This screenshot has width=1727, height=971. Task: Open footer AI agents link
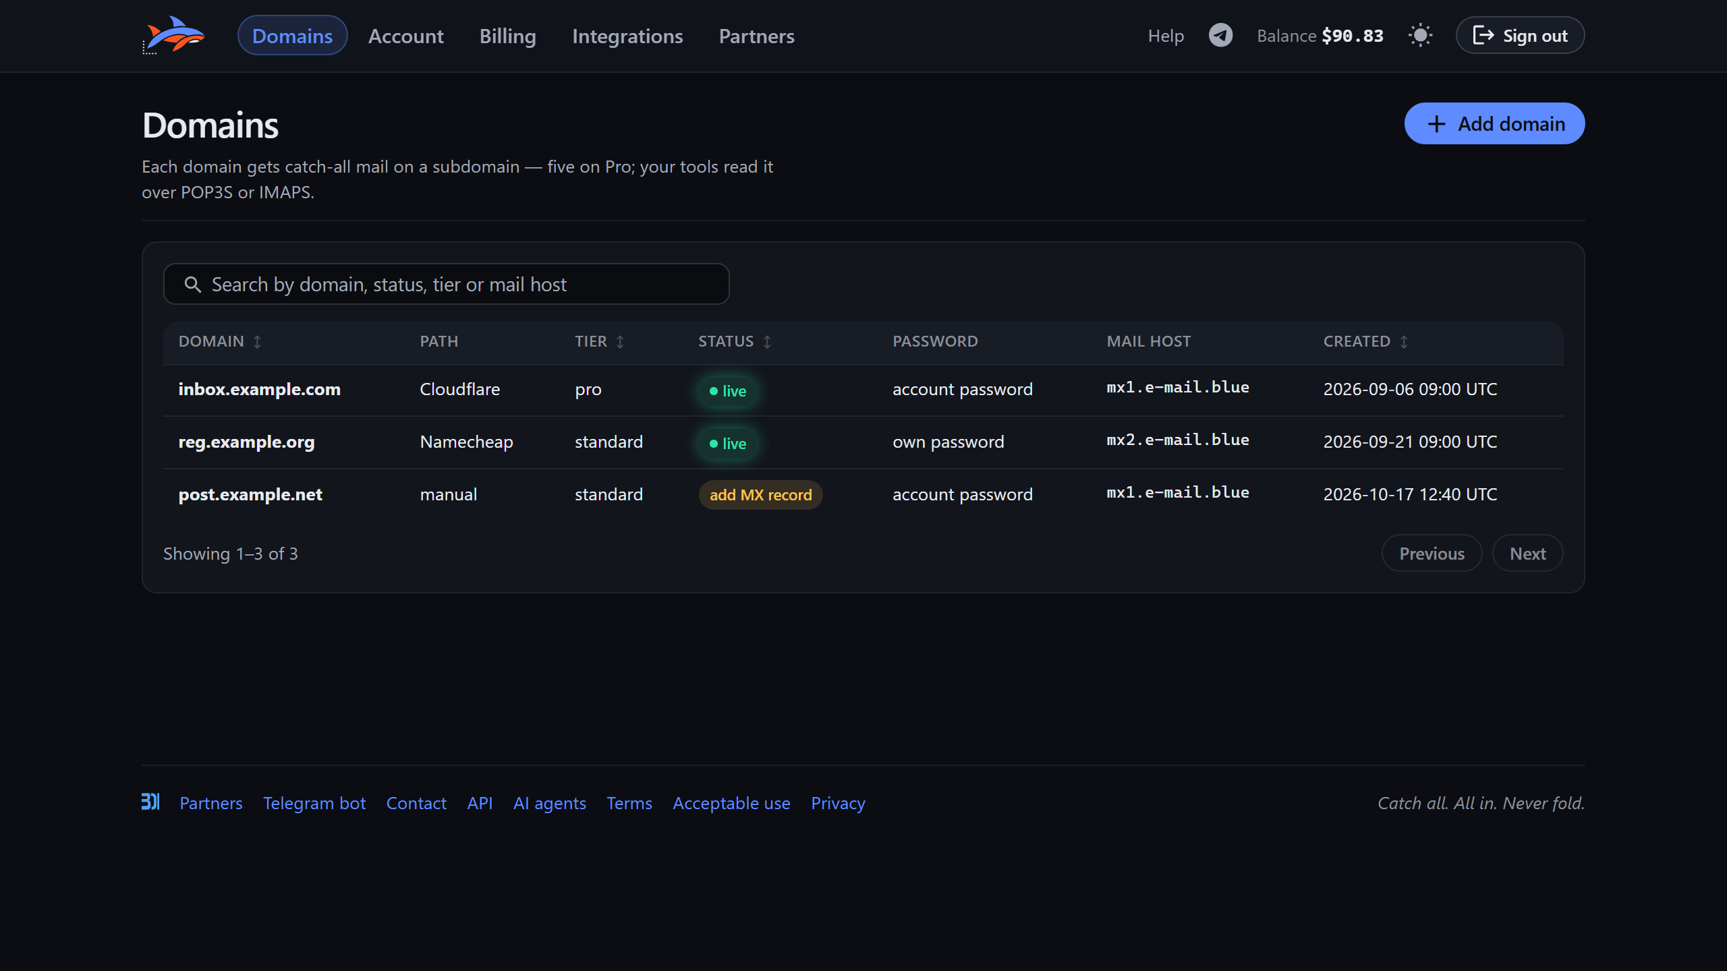point(549,803)
